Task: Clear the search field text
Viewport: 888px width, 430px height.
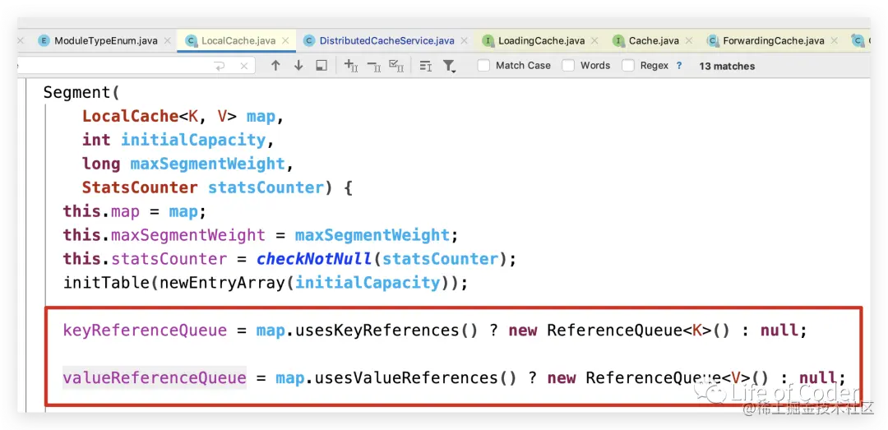Action: tap(244, 67)
